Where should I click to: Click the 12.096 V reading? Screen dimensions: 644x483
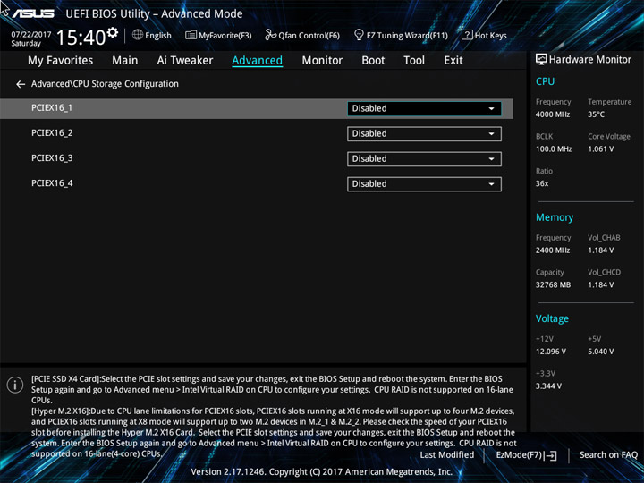click(551, 352)
